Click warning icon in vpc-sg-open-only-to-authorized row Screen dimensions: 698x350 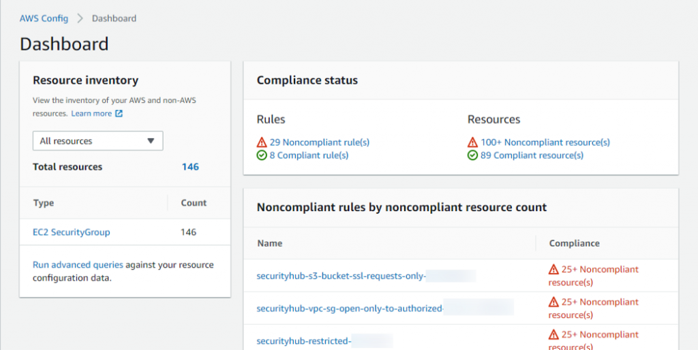[553, 302]
